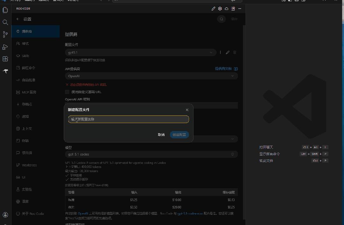Click the round search icon in settings header
Viewport: 344px width, 225px height.
pos(221,19)
